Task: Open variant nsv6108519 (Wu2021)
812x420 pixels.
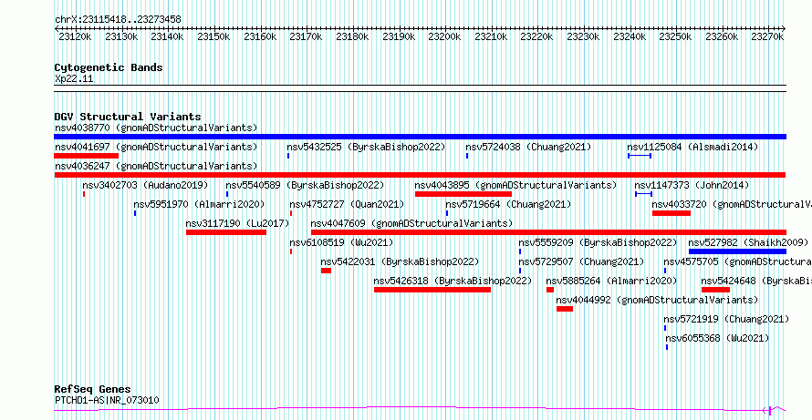Action: click(x=341, y=242)
